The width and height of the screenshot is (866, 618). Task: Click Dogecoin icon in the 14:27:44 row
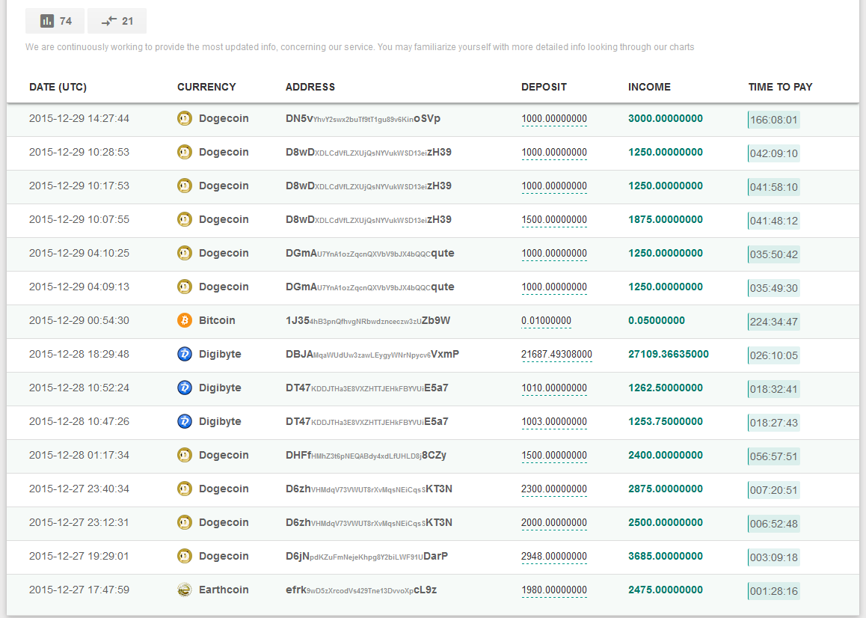tap(184, 118)
